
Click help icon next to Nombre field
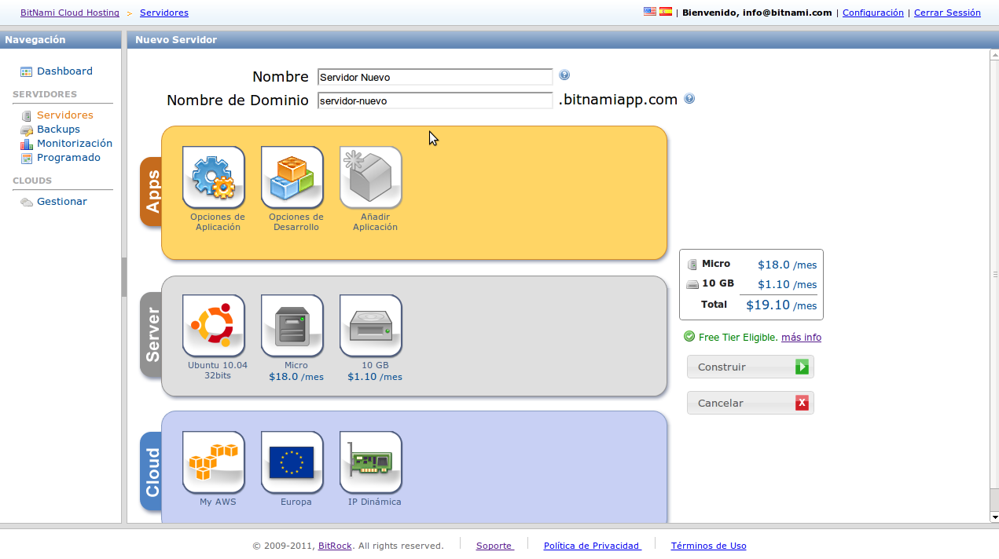click(x=564, y=75)
